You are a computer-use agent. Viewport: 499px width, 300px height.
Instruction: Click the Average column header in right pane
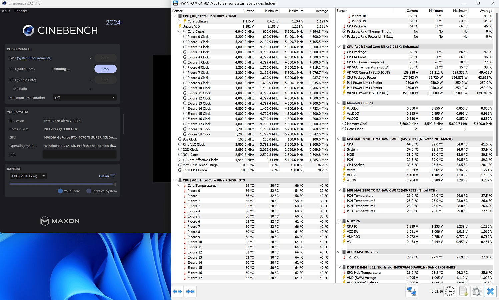tap(486, 11)
